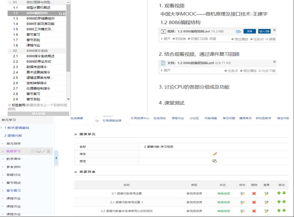This screenshot has height=217, width=294.
Task: Click the pencil icon in the 修改 row
Action: 215,154
